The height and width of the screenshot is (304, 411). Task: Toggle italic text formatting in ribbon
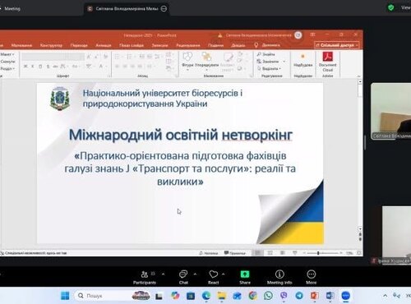coord(33,67)
